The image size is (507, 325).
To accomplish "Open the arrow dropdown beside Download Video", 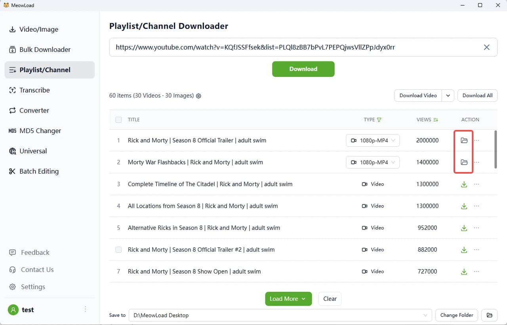I will (448, 96).
